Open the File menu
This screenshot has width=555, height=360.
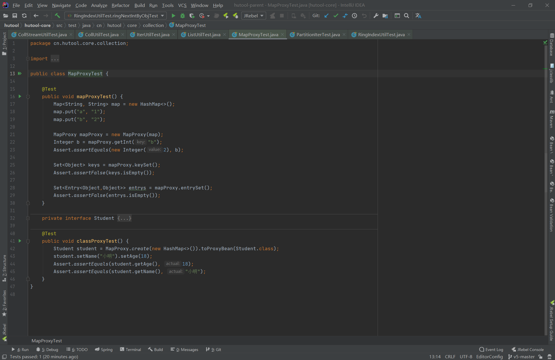click(x=16, y=5)
